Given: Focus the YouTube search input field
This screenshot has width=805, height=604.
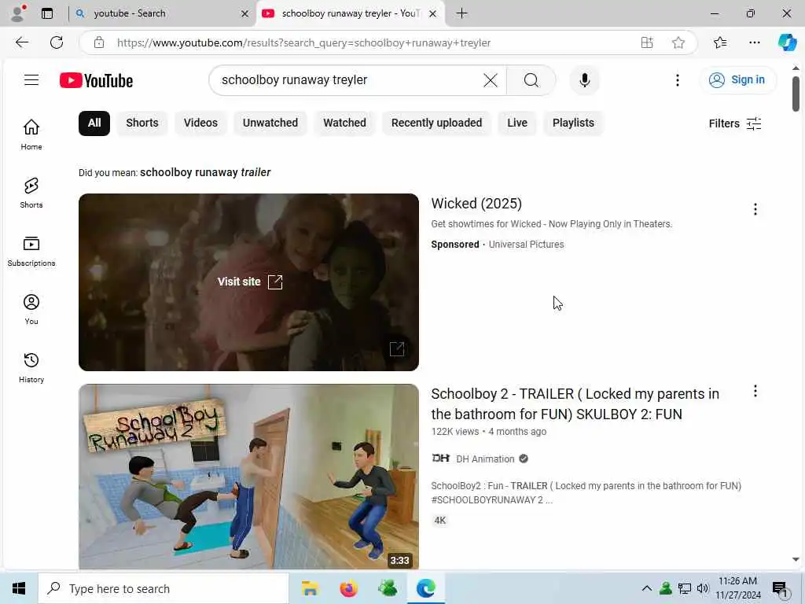Looking at the screenshot, I should [349, 80].
